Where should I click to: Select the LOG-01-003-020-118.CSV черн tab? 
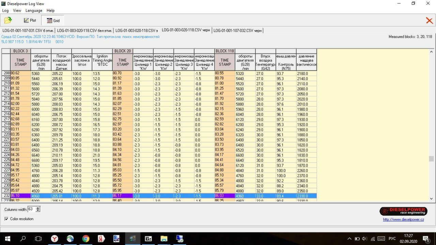[186, 30]
